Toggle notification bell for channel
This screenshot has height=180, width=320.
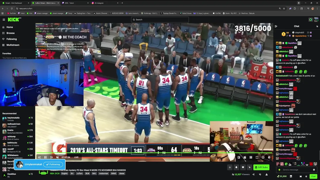[x=236, y=167]
